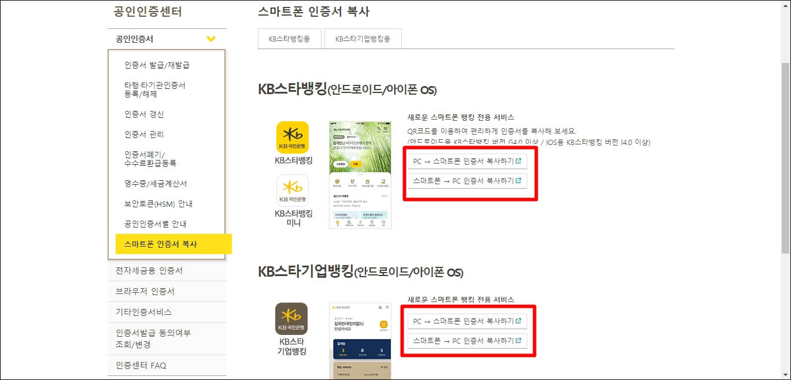
Task: Click the KB스타뱅킹 yellow app icon
Action: point(293,137)
